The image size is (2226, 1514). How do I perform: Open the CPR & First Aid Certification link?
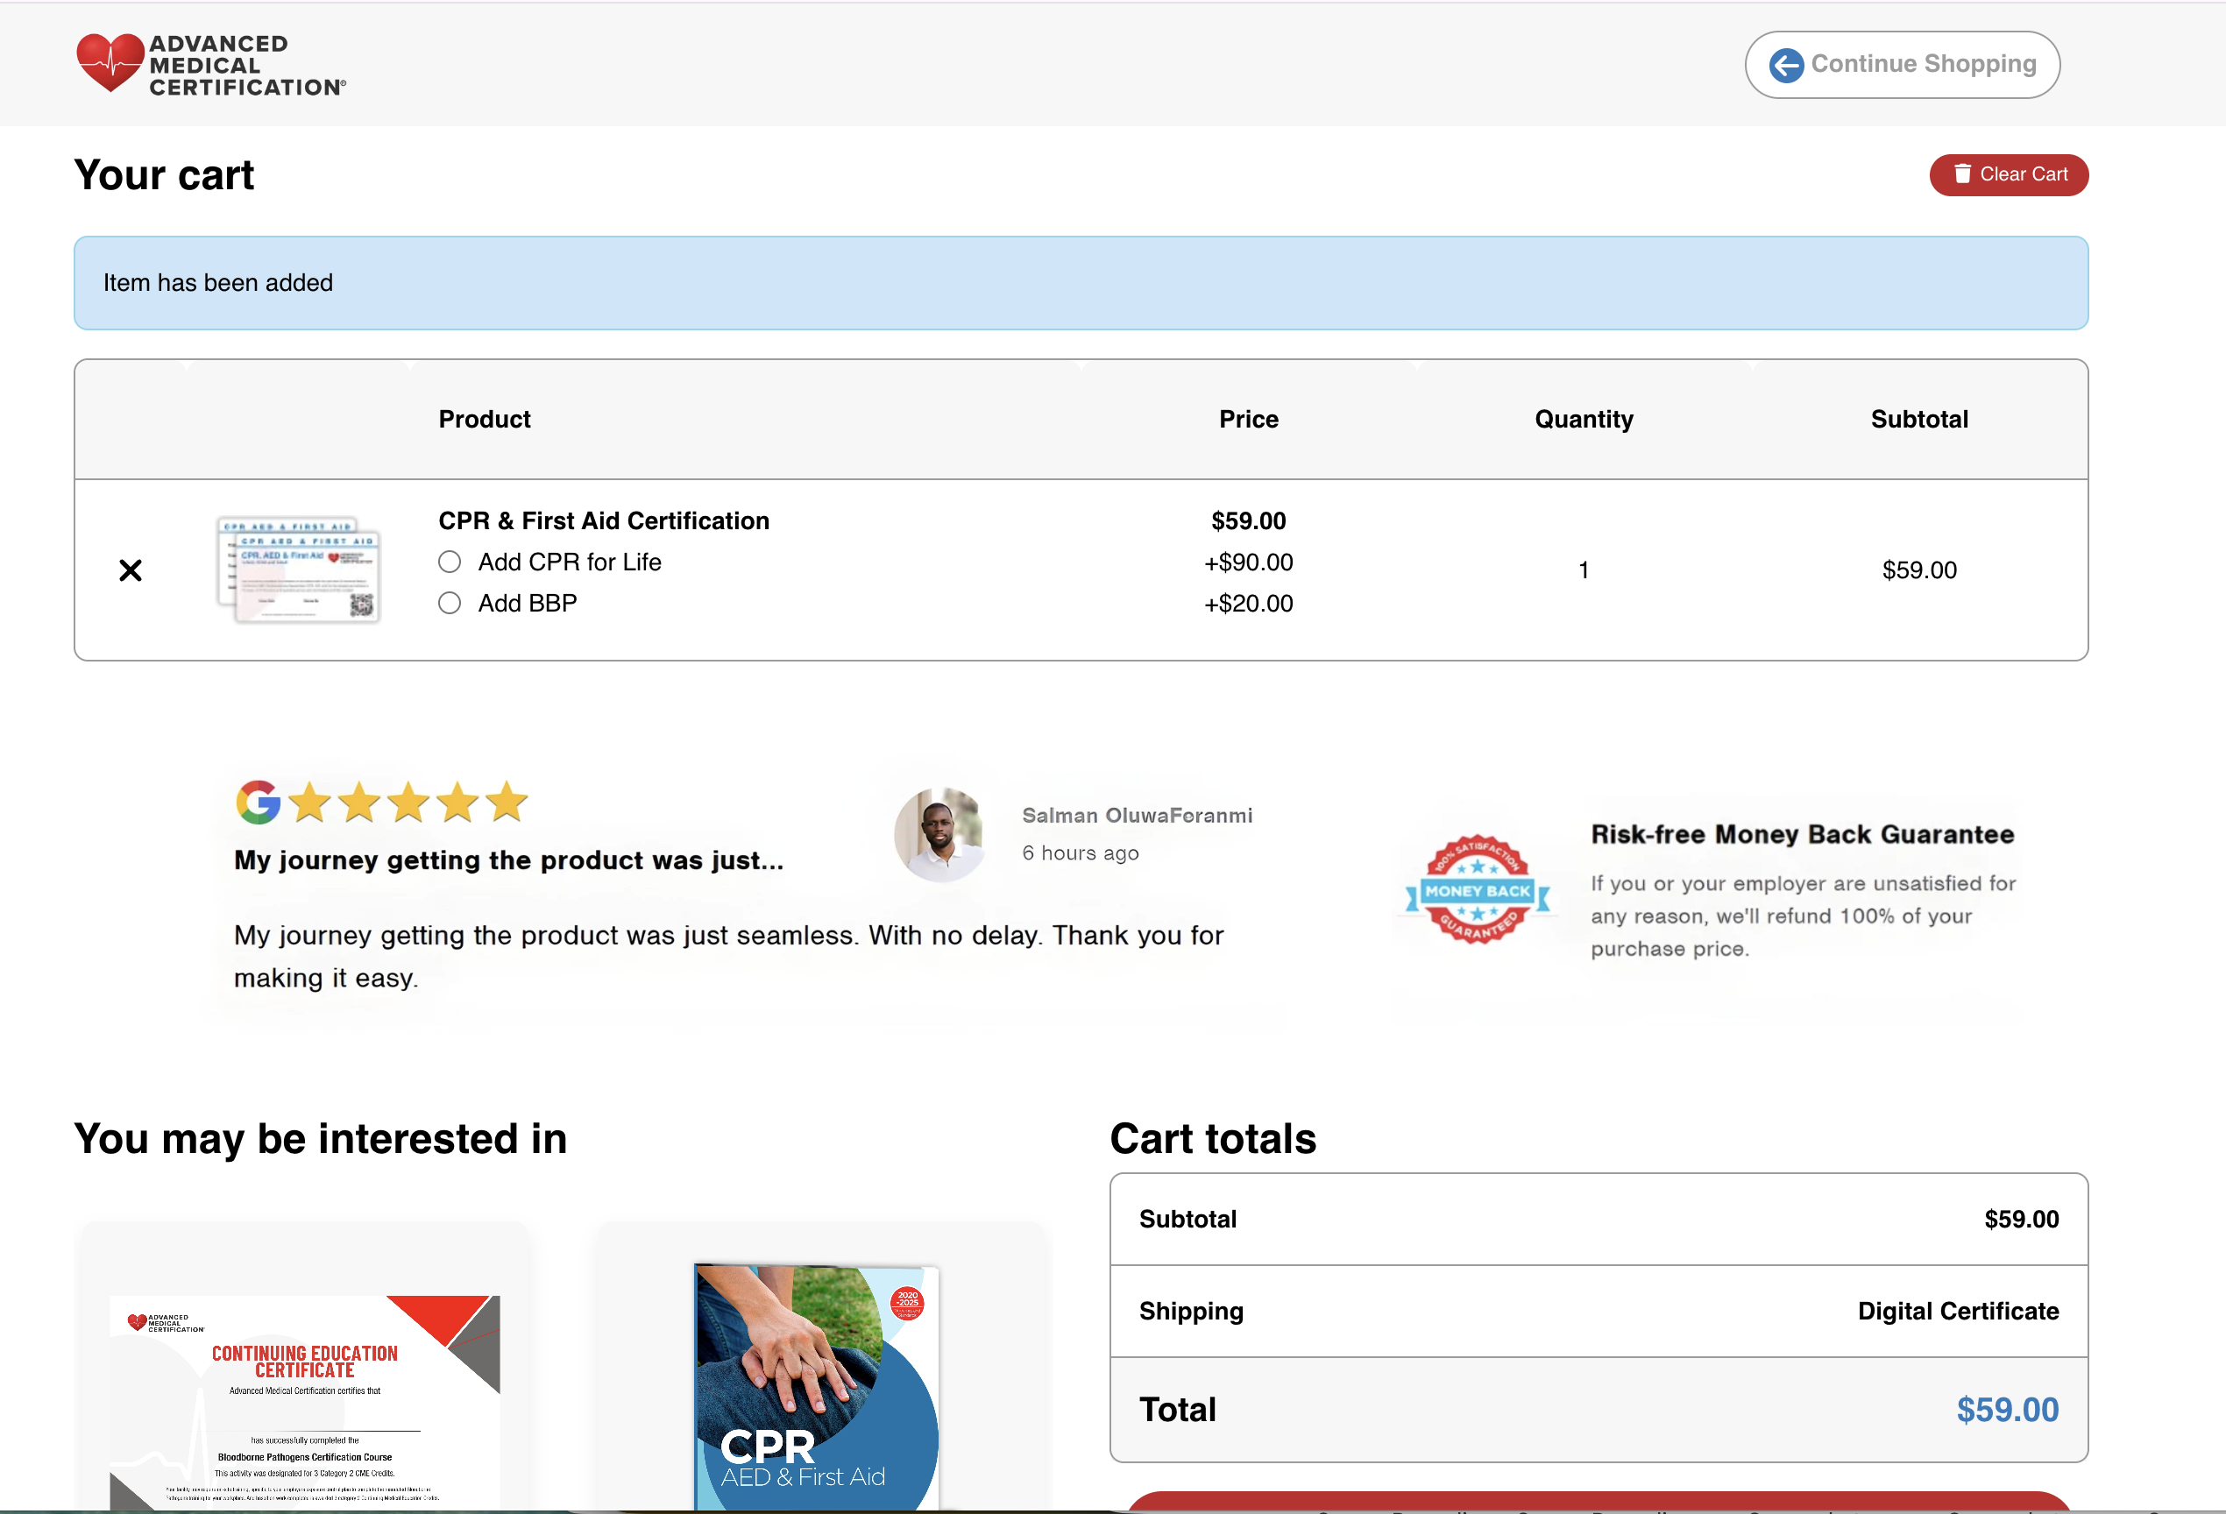coord(604,521)
